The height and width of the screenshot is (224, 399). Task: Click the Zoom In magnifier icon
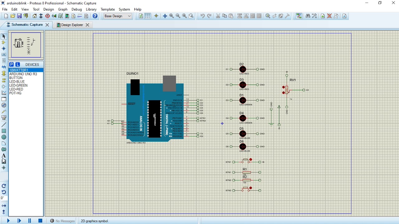(171, 16)
